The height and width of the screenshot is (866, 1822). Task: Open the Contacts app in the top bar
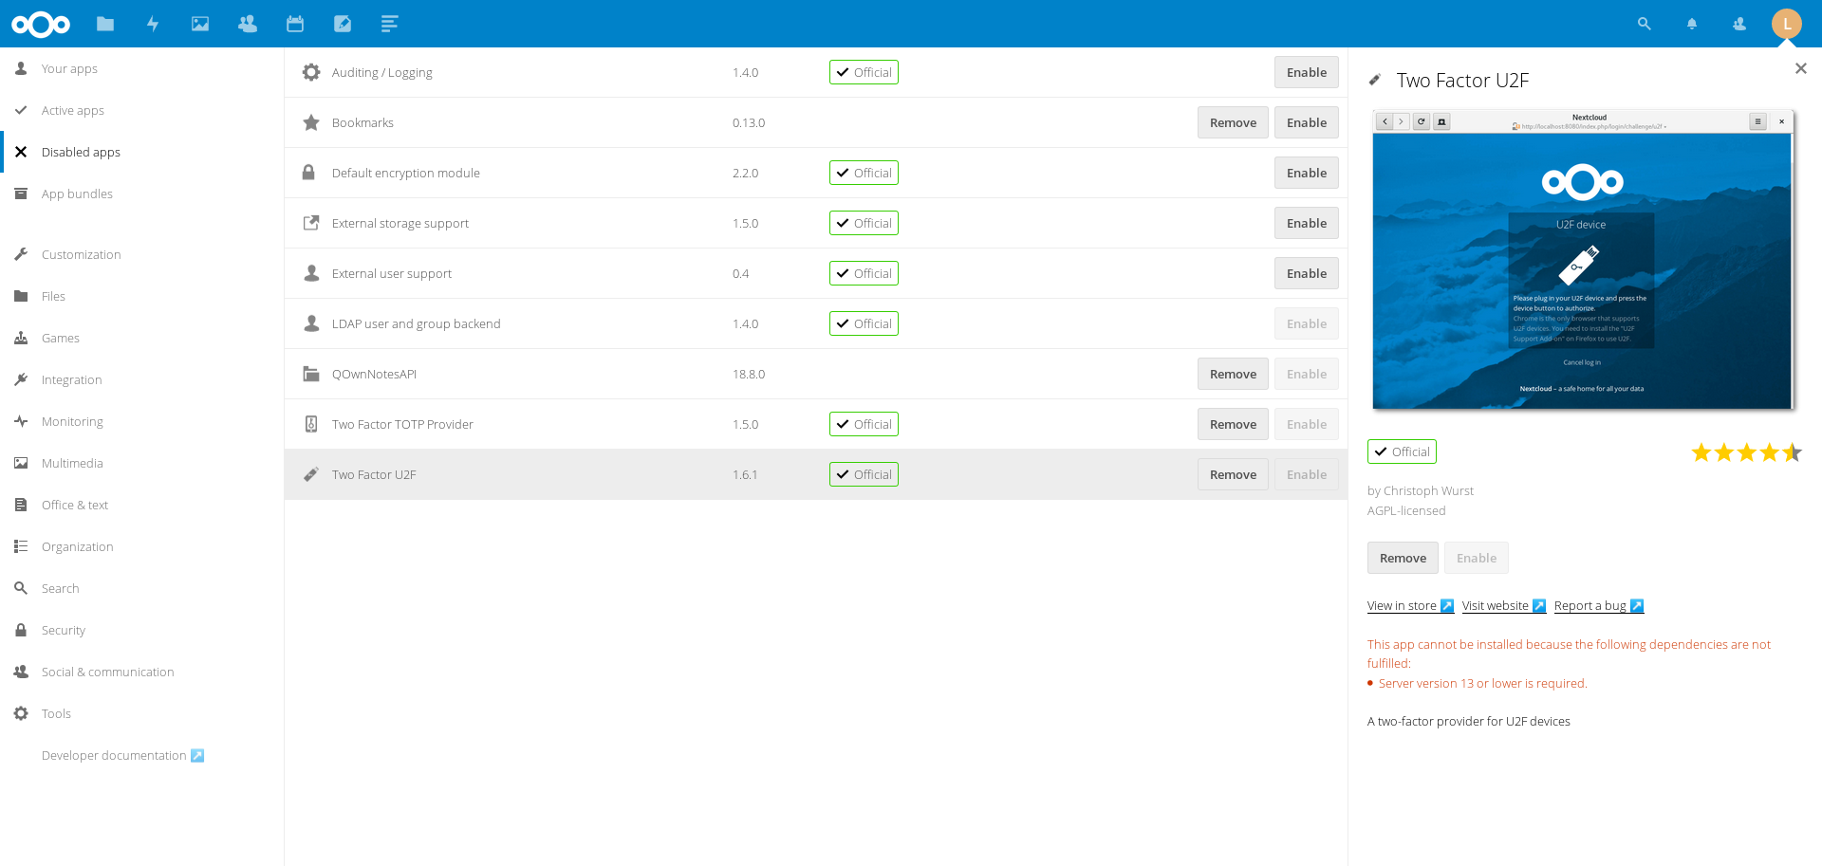coord(248,24)
